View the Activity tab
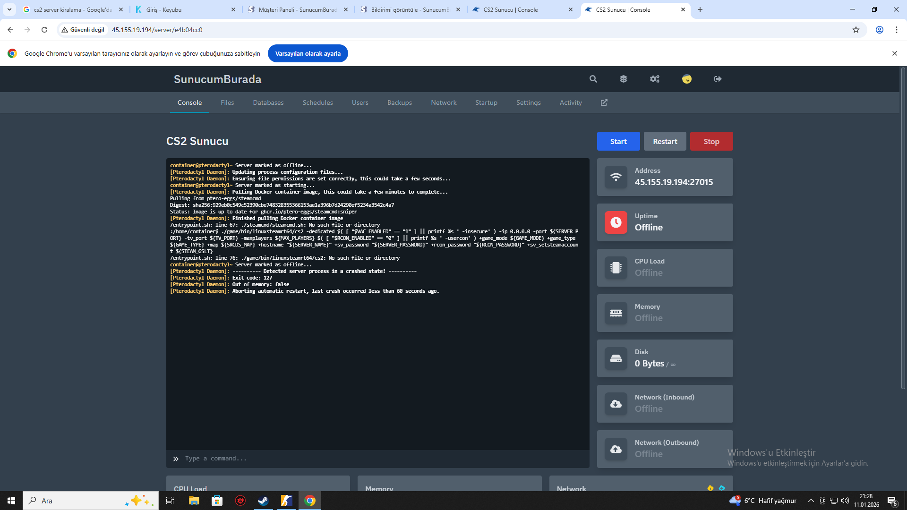 (x=571, y=102)
